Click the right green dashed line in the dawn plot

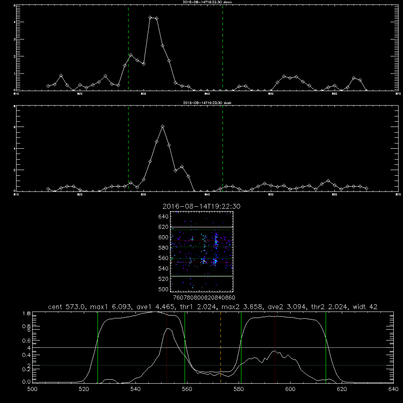point(222,48)
